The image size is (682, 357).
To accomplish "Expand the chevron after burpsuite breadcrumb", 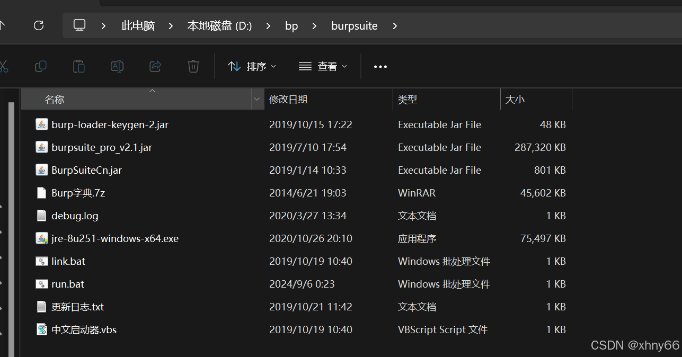I will [395, 25].
